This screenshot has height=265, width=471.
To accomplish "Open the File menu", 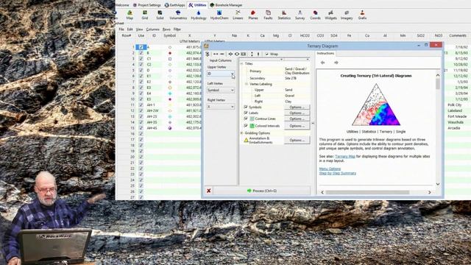I will click(x=121, y=29).
